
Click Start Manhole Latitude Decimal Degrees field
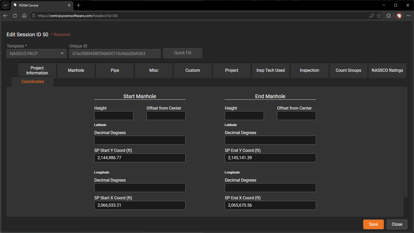pos(140,140)
